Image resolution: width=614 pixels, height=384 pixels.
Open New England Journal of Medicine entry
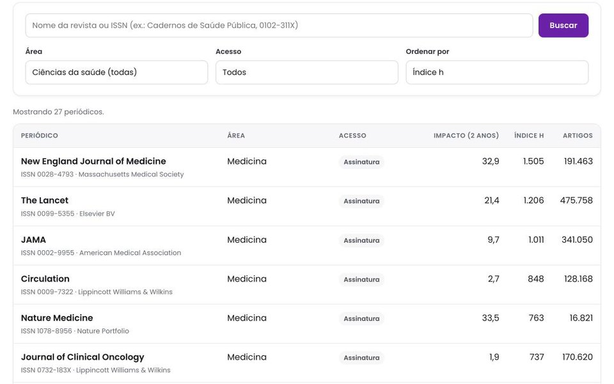click(x=93, y=161)
